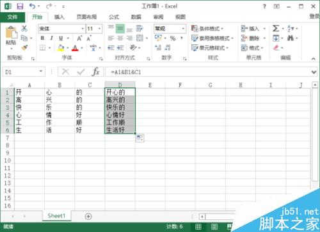Toggle top align button

point(111,28)
